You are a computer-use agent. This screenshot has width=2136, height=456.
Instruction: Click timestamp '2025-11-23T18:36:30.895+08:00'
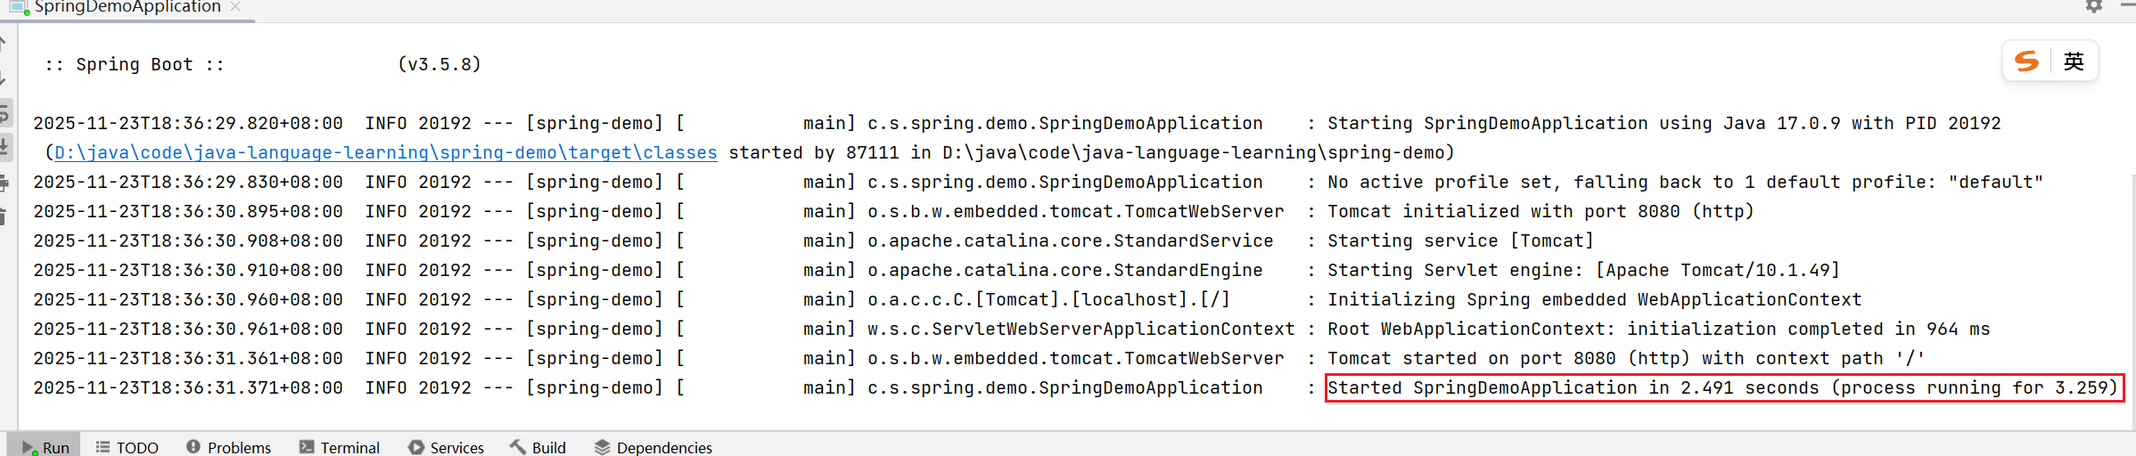click(188, 211)
